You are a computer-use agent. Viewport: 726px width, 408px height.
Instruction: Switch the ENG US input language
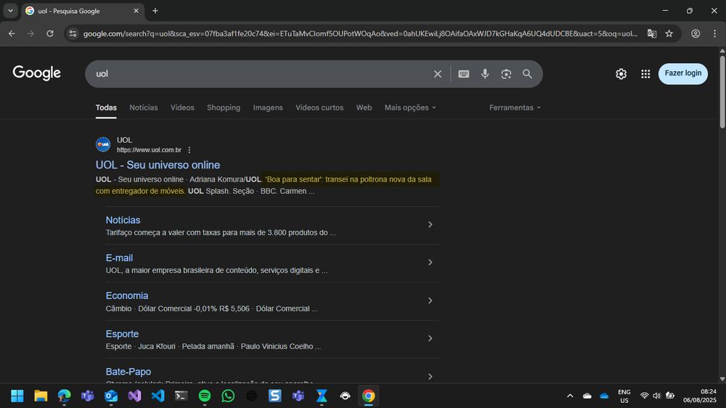point(624,396)
